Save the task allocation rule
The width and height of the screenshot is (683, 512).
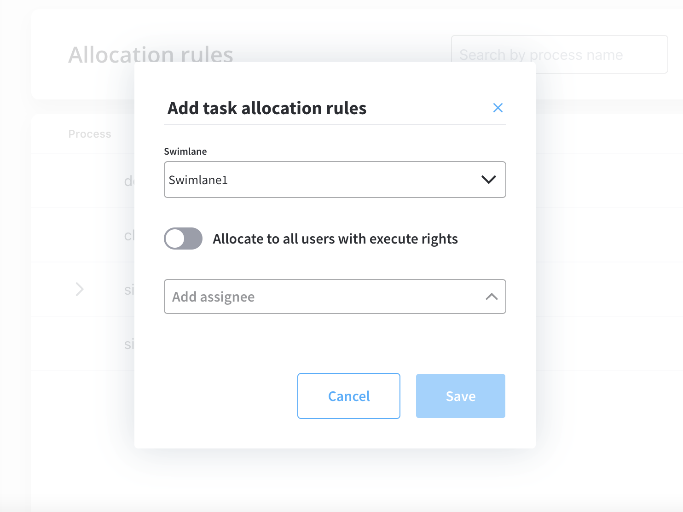pos(461,396)
